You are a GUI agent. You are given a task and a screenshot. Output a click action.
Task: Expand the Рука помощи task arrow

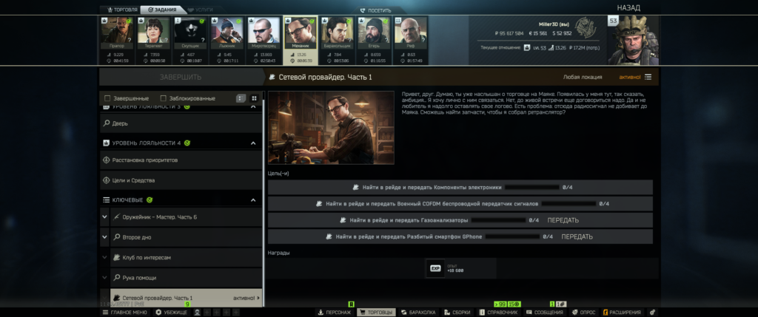(x=105, y=278)
